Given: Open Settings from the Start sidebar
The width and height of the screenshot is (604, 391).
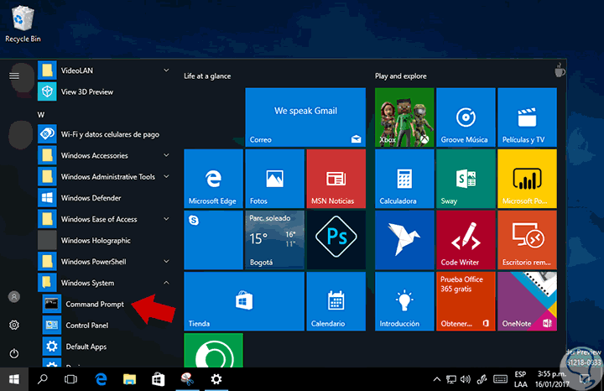Looking at the screenshot, I should pyautogui.click(x=14, y=325).
